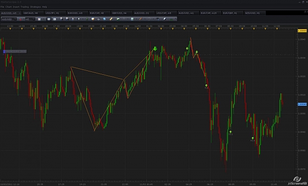Screen dimensions: 308x186
Task: Select the blue-tagged label on the chart
Action: pyautogui.click(x=15, y=52)
